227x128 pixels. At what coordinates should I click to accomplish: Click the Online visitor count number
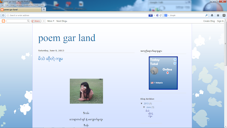pos(167,73)
